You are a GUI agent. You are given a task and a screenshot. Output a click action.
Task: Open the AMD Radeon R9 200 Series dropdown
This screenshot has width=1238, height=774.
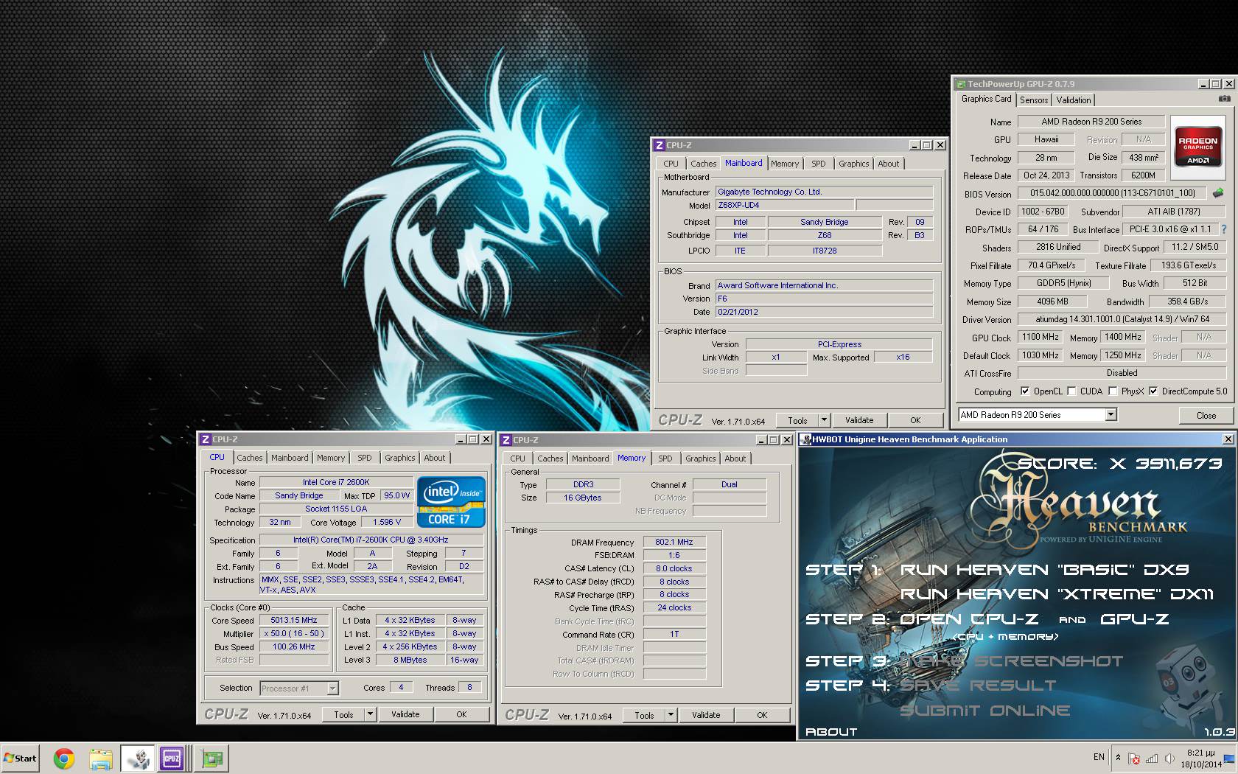(1111, 415)
